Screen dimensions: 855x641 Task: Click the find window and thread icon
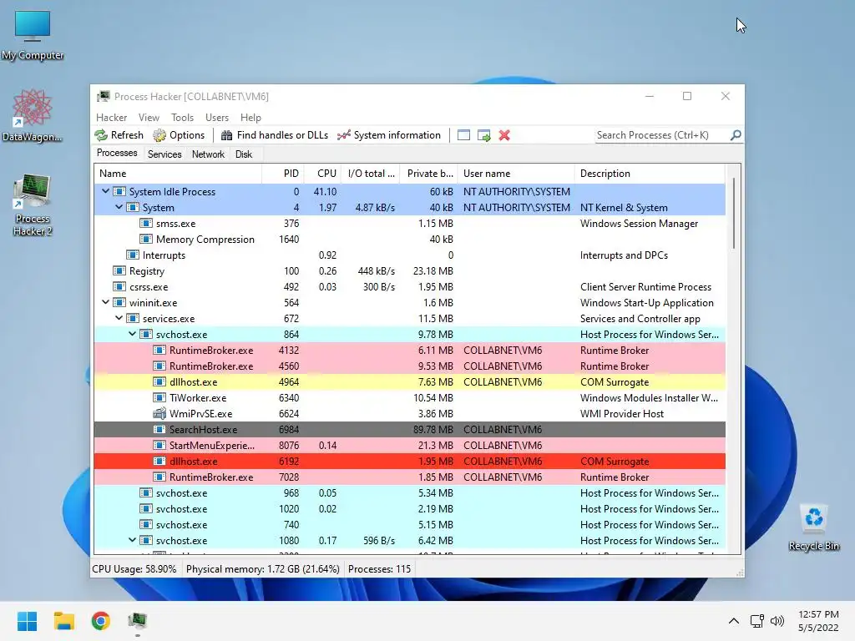click(483, 135)
